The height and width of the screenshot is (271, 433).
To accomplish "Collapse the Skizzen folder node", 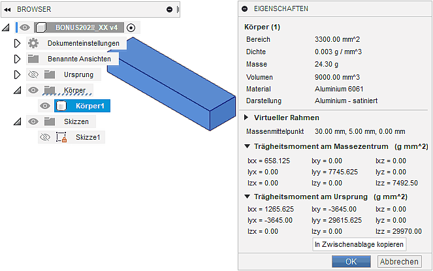I will 18,121.
